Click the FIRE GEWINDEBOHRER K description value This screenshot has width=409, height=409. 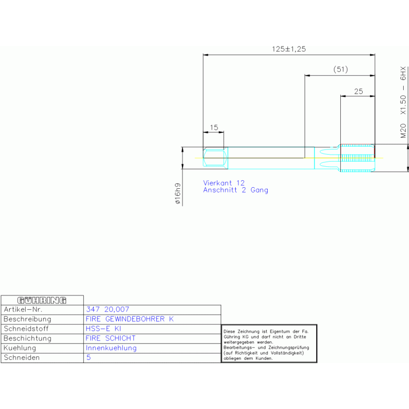click(x=130, y=319)
